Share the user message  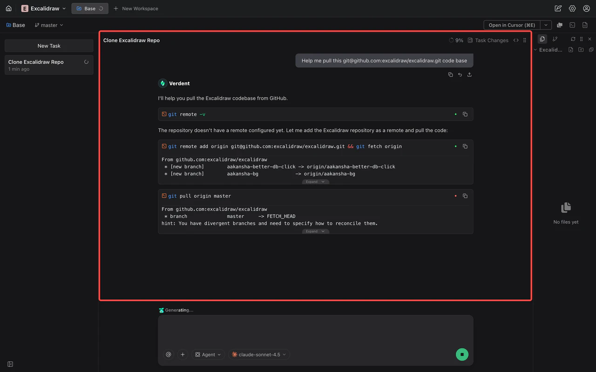[x=469, y=74]
